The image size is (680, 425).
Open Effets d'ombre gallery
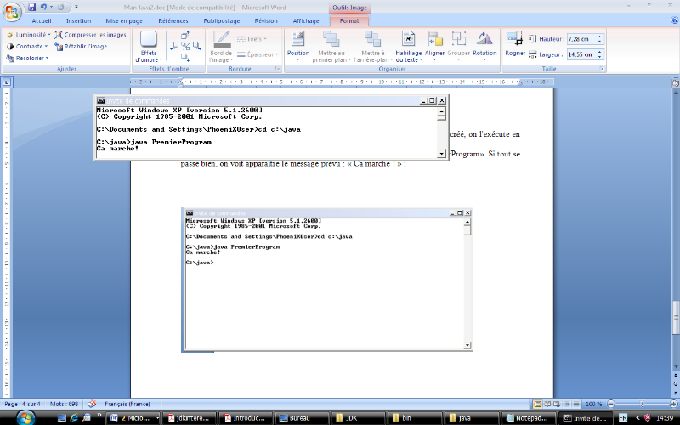pos(148,47)
